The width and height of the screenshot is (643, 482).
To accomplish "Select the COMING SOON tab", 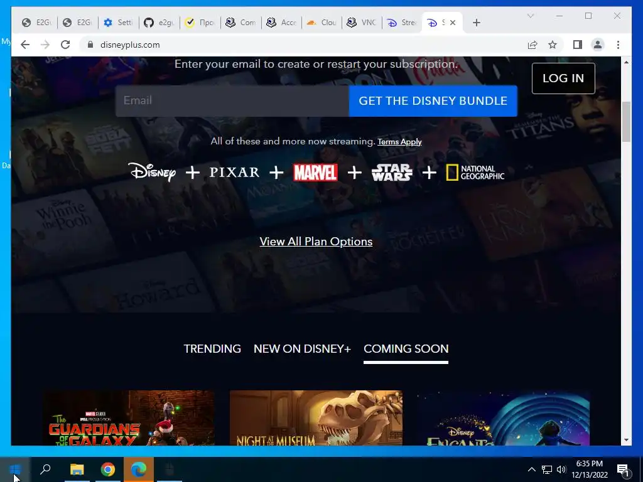I will tap(406, 349).
